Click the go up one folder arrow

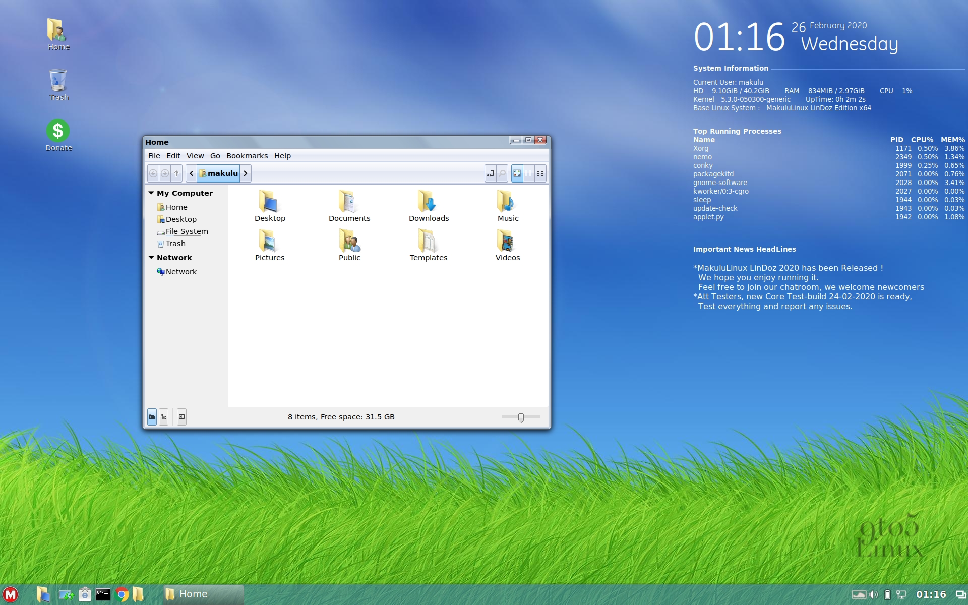[176, 173]
